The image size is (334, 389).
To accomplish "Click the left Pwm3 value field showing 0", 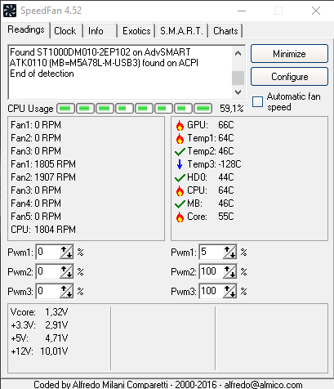I will [48, 291].
